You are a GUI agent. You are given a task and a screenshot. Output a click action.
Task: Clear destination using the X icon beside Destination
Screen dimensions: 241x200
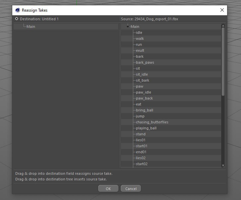[x=17, y=19]
